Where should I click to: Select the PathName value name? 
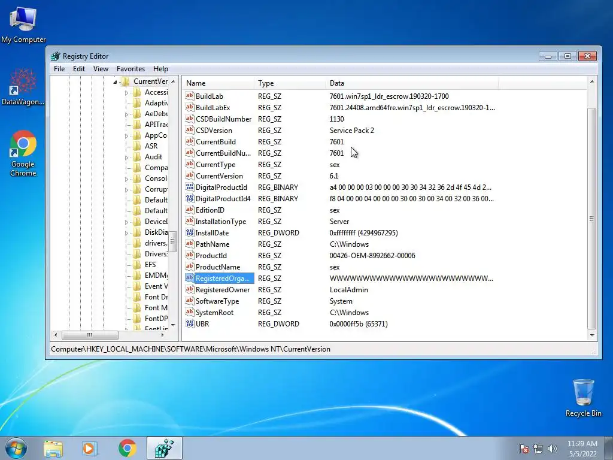213,244
